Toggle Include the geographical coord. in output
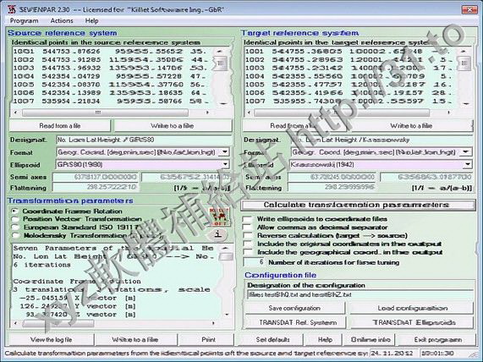 click(247, 252)
